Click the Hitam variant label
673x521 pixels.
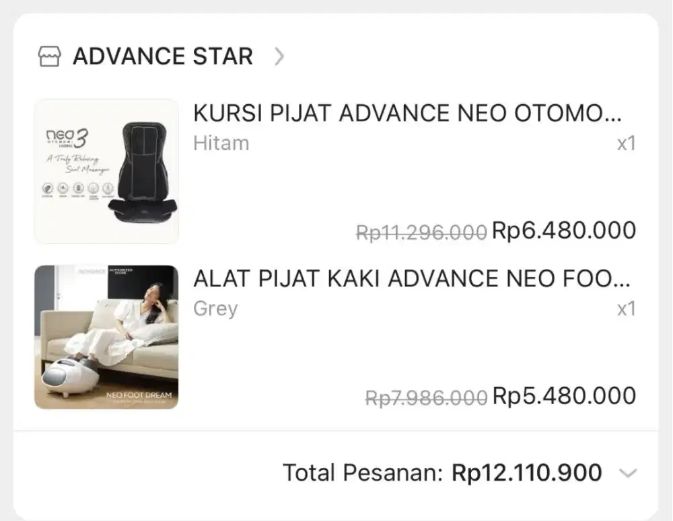coord(220,143)
